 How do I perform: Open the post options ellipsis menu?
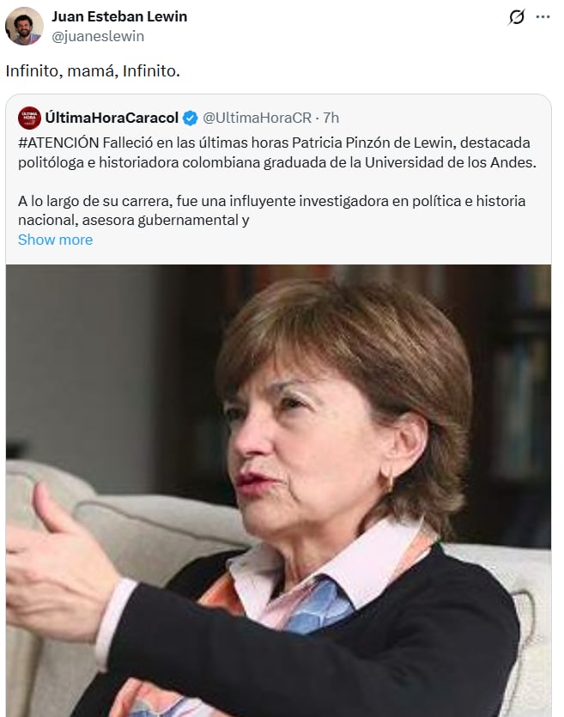(x=542, y=15)
